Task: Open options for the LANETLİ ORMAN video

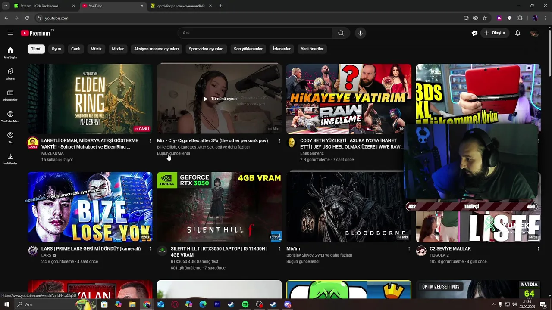Action: point(150,141)
